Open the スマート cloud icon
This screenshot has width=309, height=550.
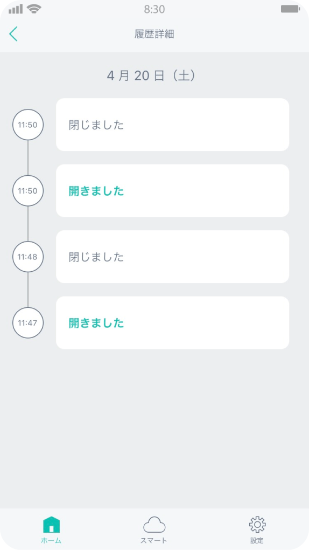click(154, 525)
